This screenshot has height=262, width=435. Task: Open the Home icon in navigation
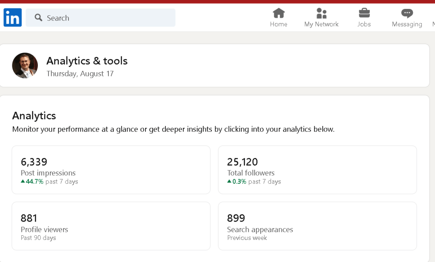pyautogui.click(x=279, y=13)
